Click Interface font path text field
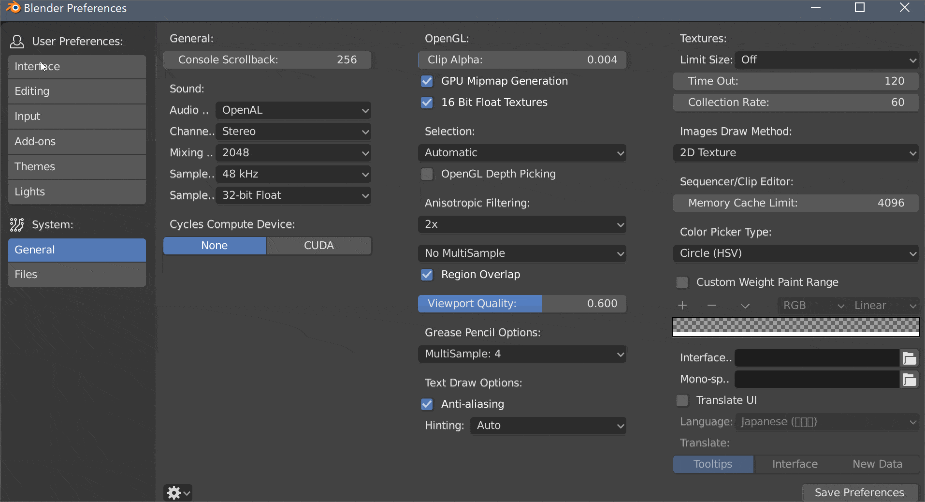Screen dimensions: 925x502 817,358
